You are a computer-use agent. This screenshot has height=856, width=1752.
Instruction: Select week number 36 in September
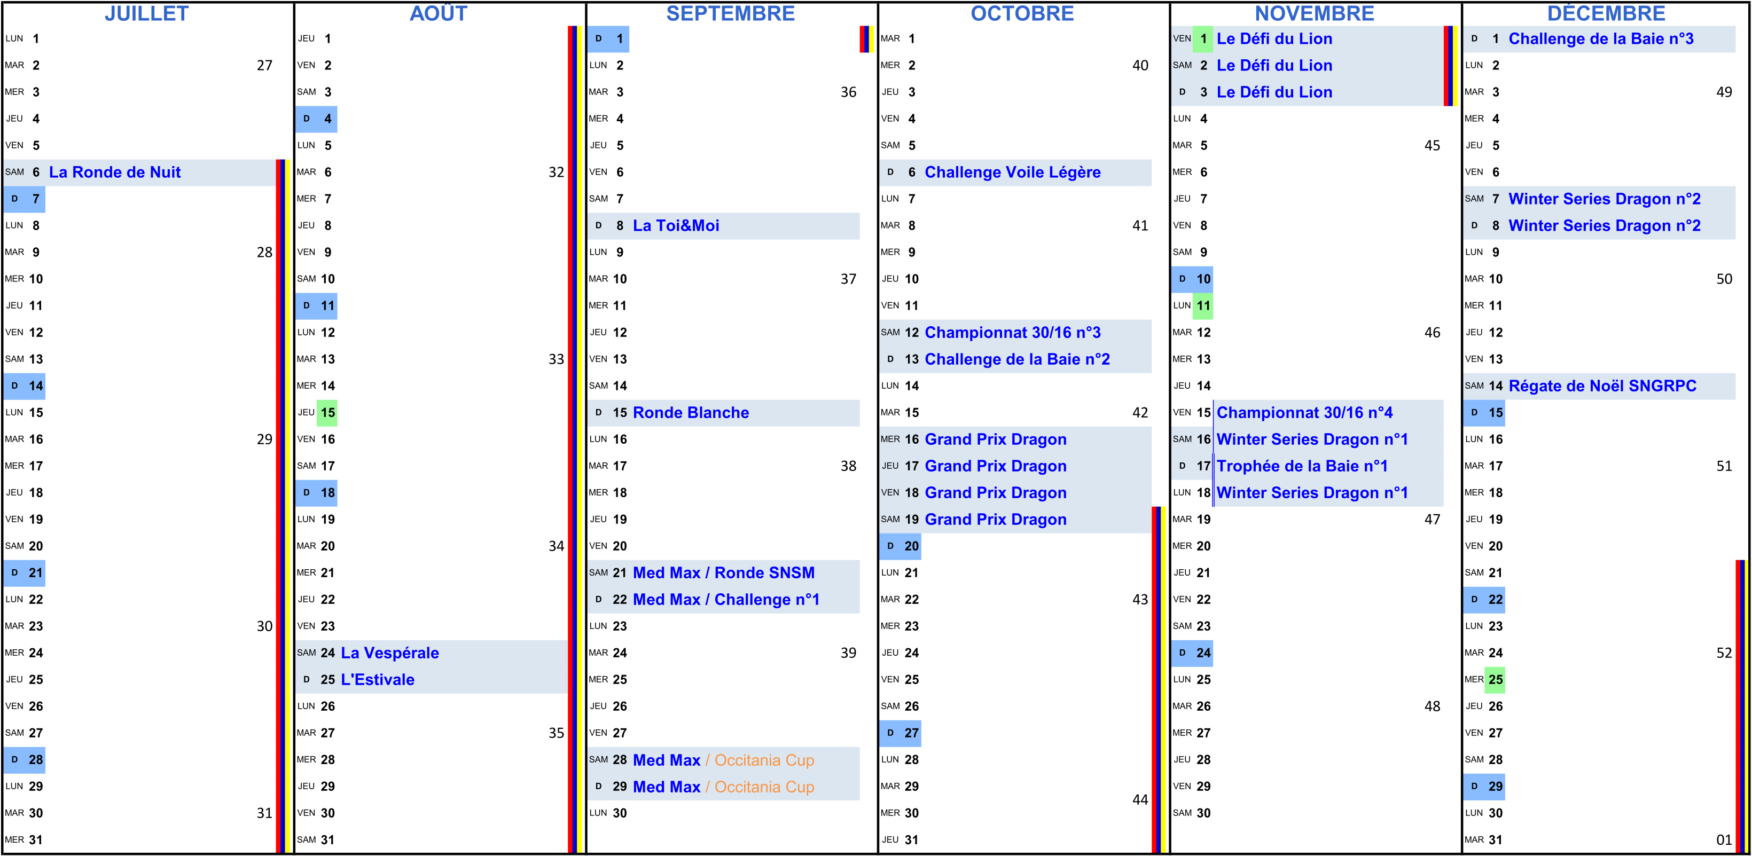coord(848,92)
